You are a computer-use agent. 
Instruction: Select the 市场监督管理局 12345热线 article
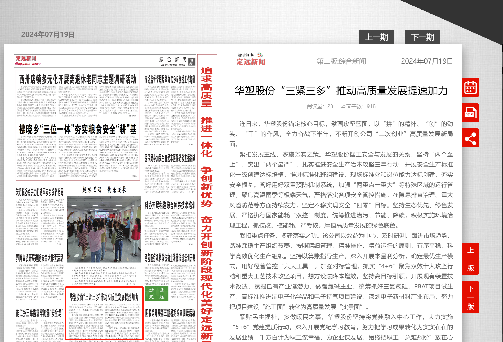tap(170, 79)
